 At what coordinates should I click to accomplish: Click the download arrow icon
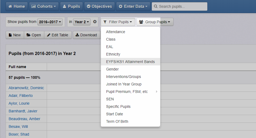(x=77, y=35)
